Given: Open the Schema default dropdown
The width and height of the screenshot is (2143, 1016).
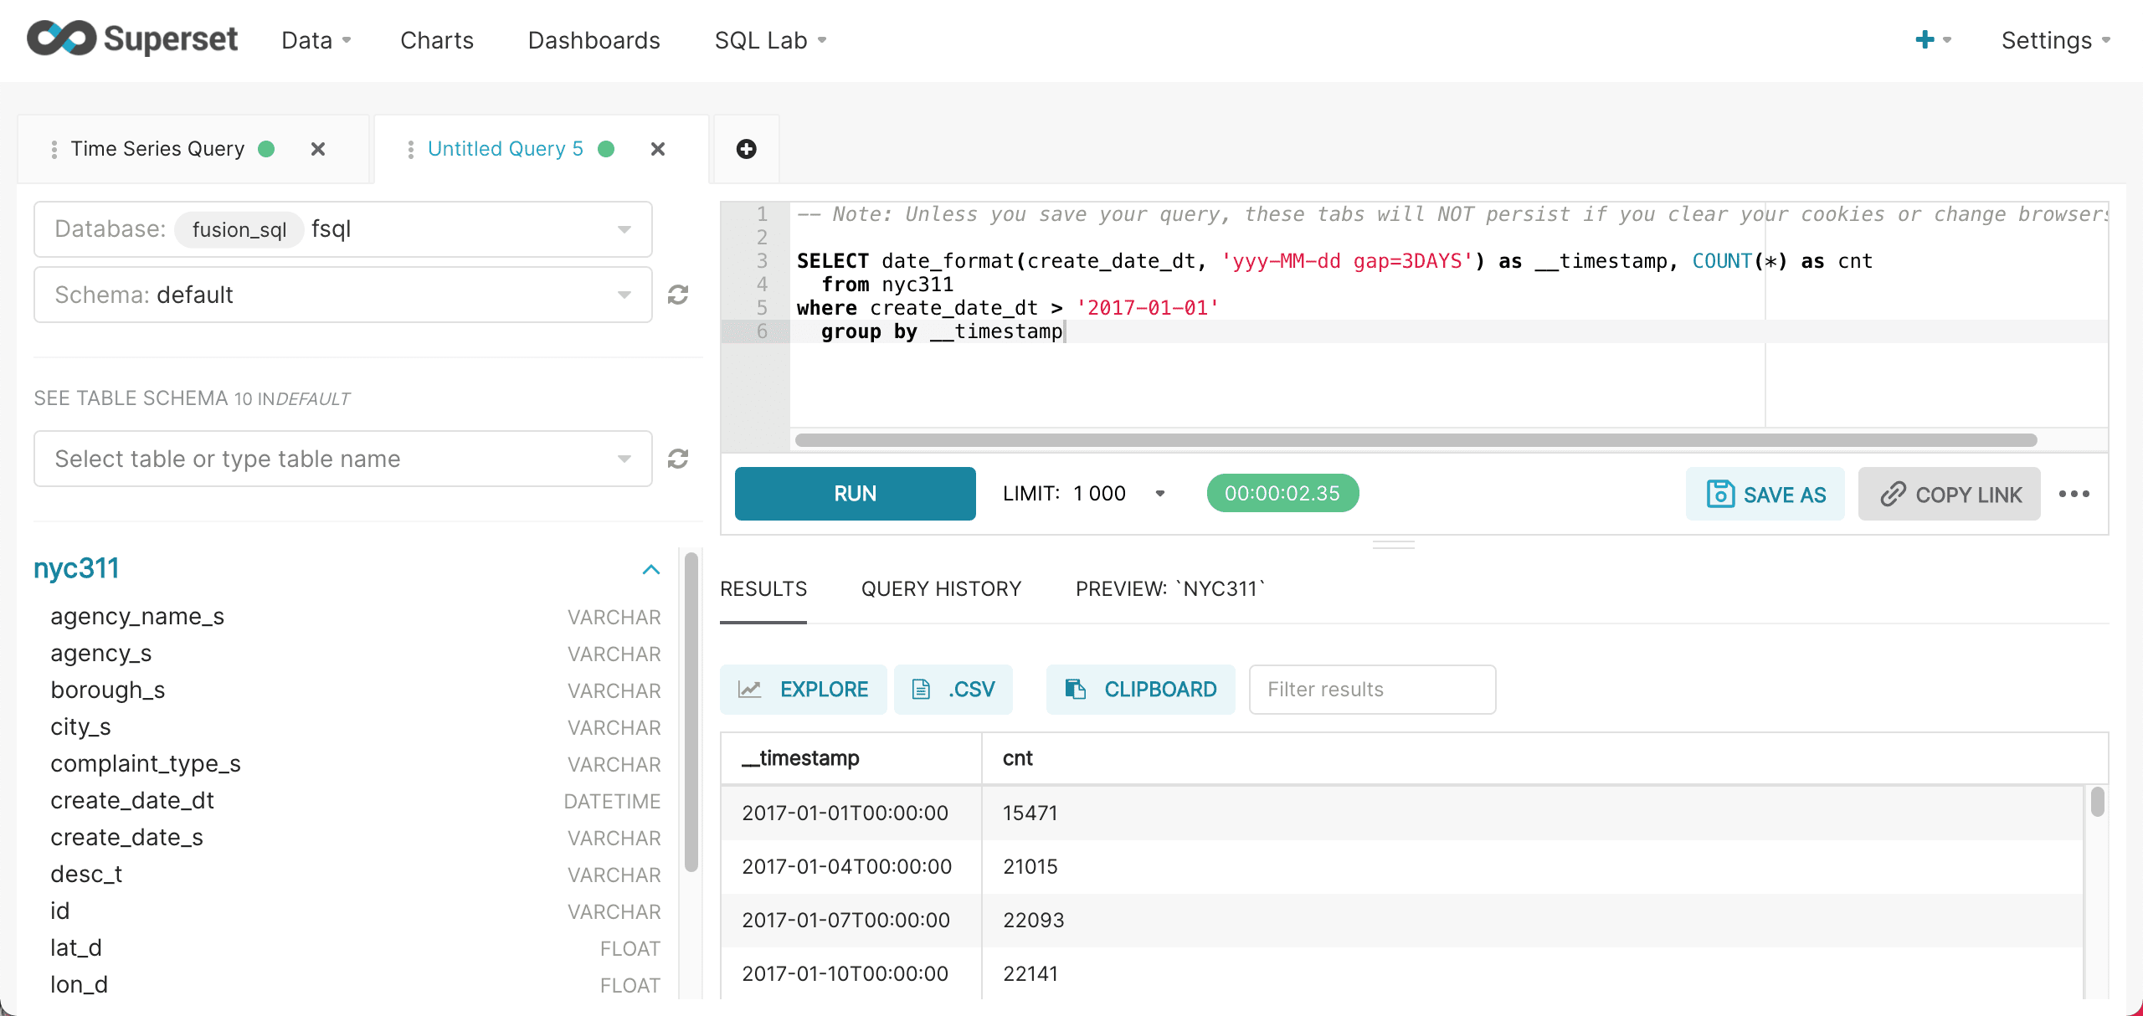Looking at the screenshot, I should point(343,295).
